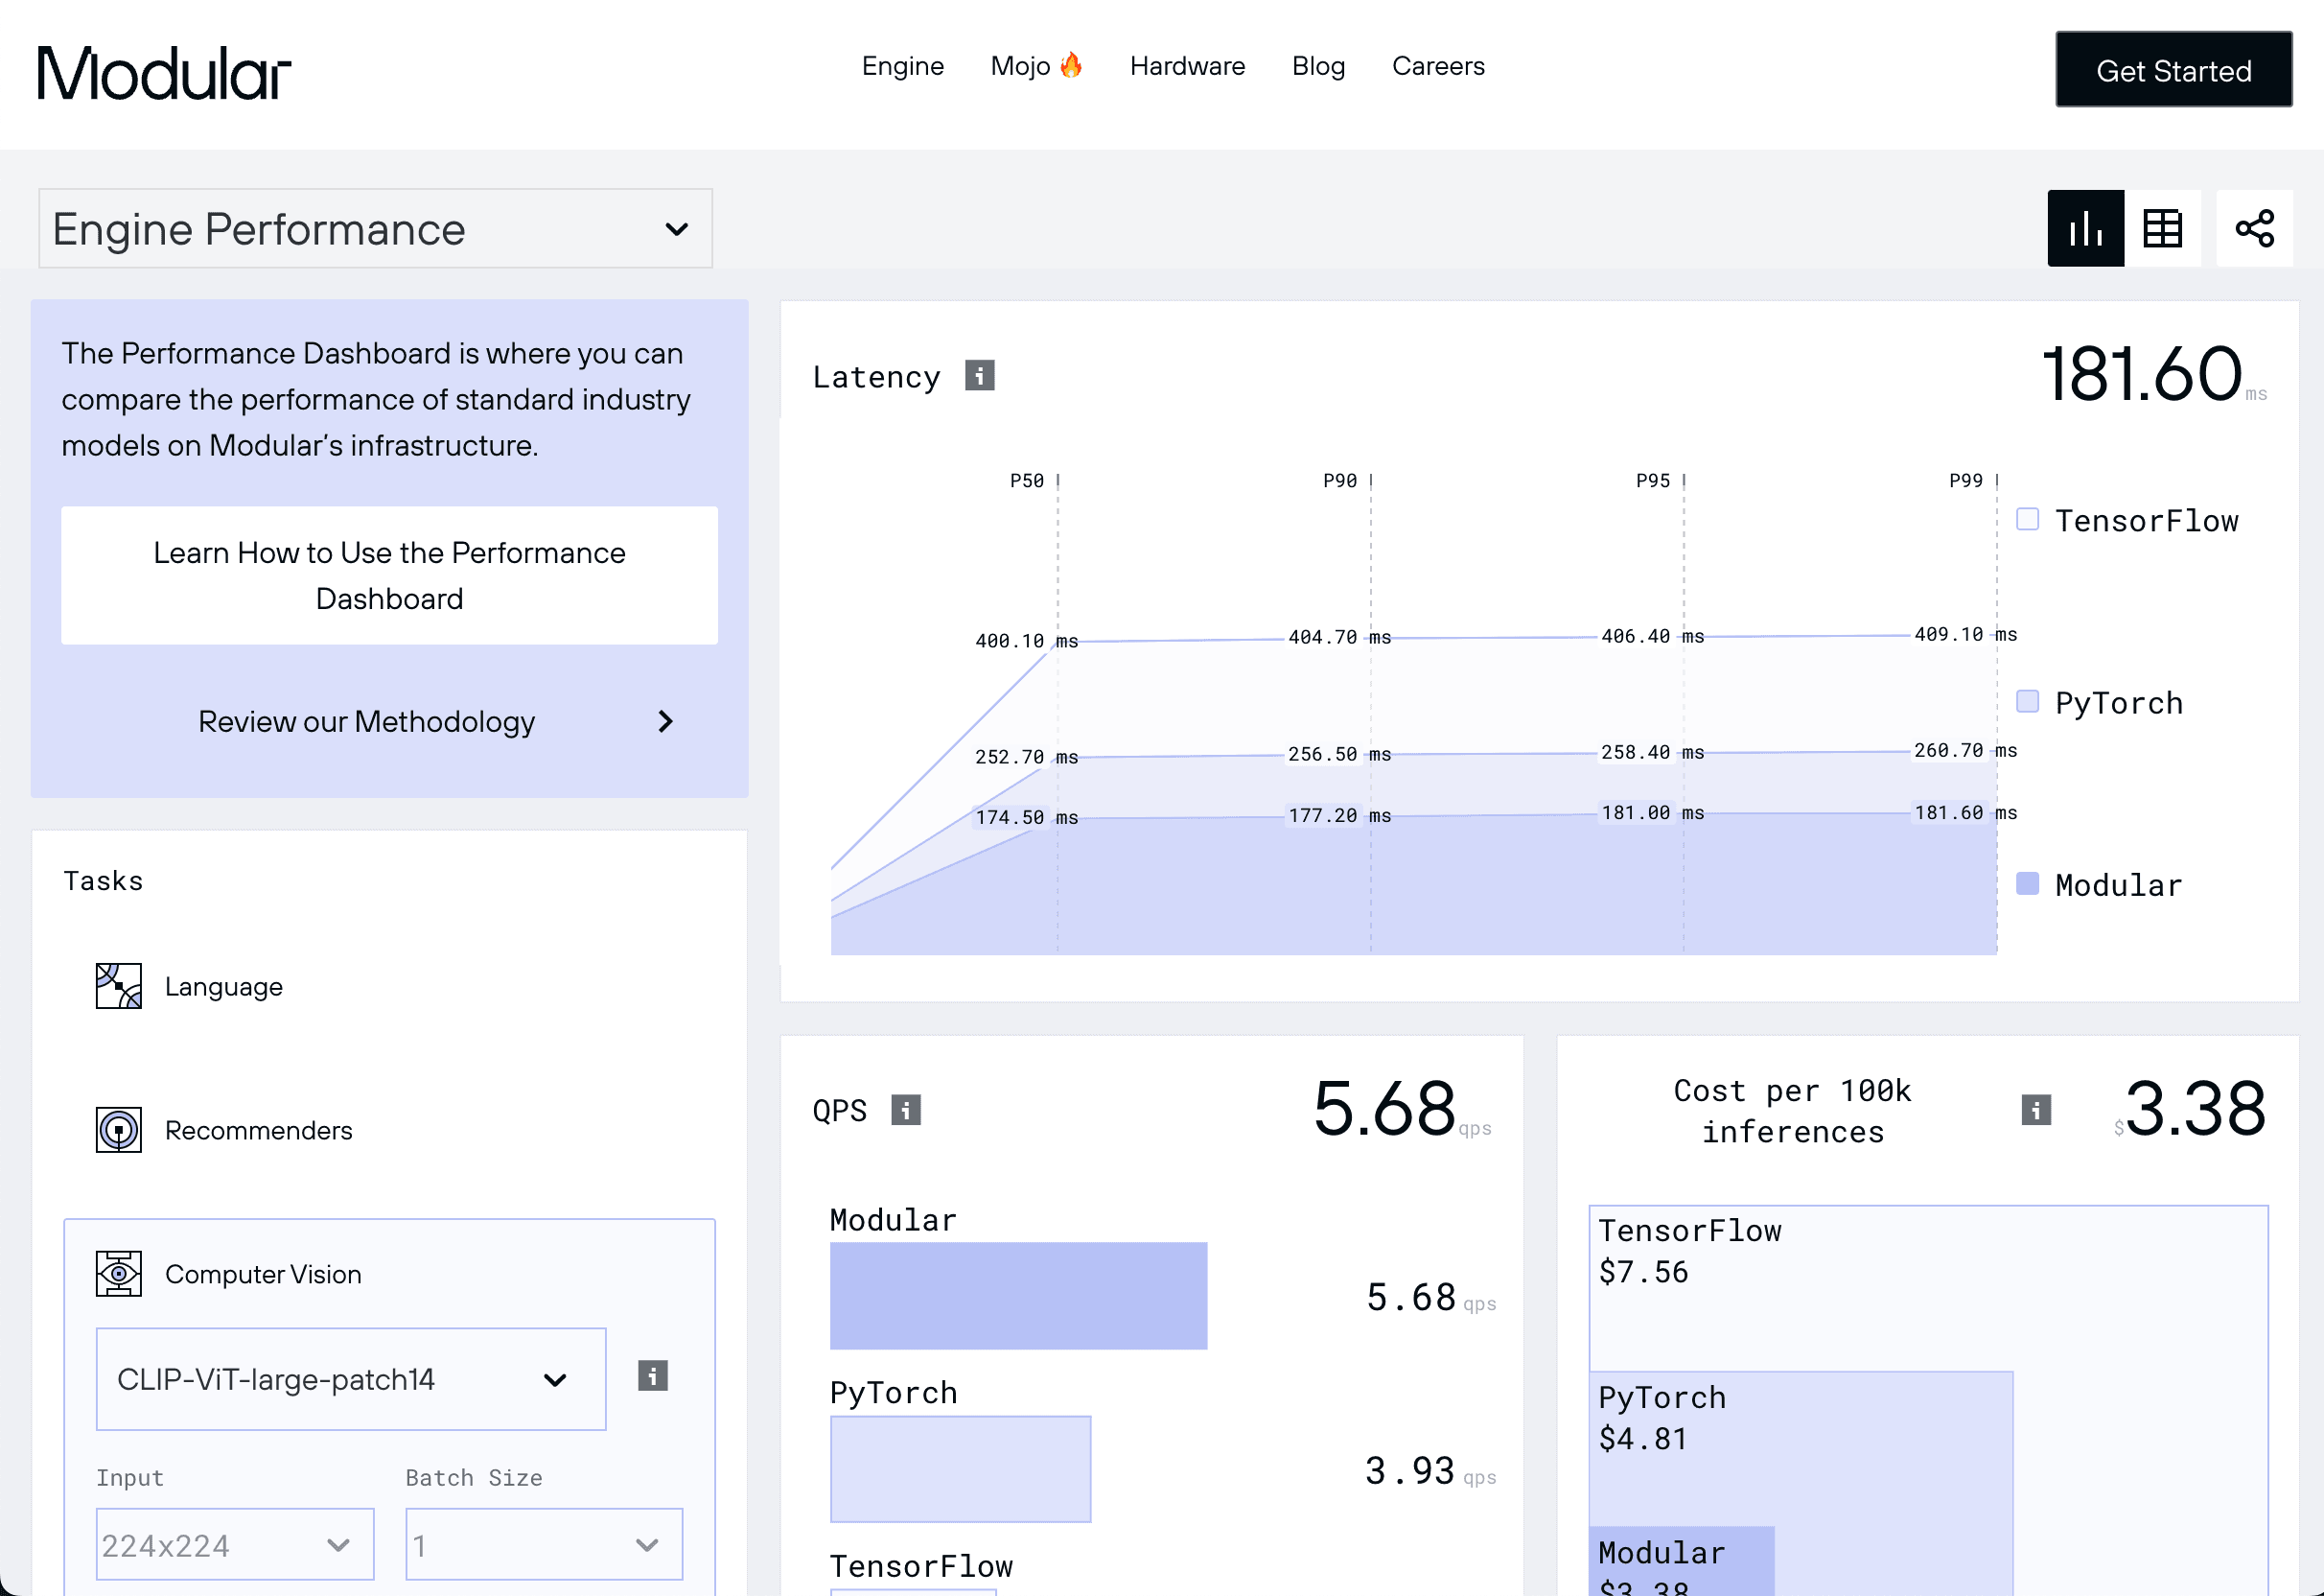Click the Modular QPS bar
This screenshot has height=1596, width=2324.
[1018, 1296]
